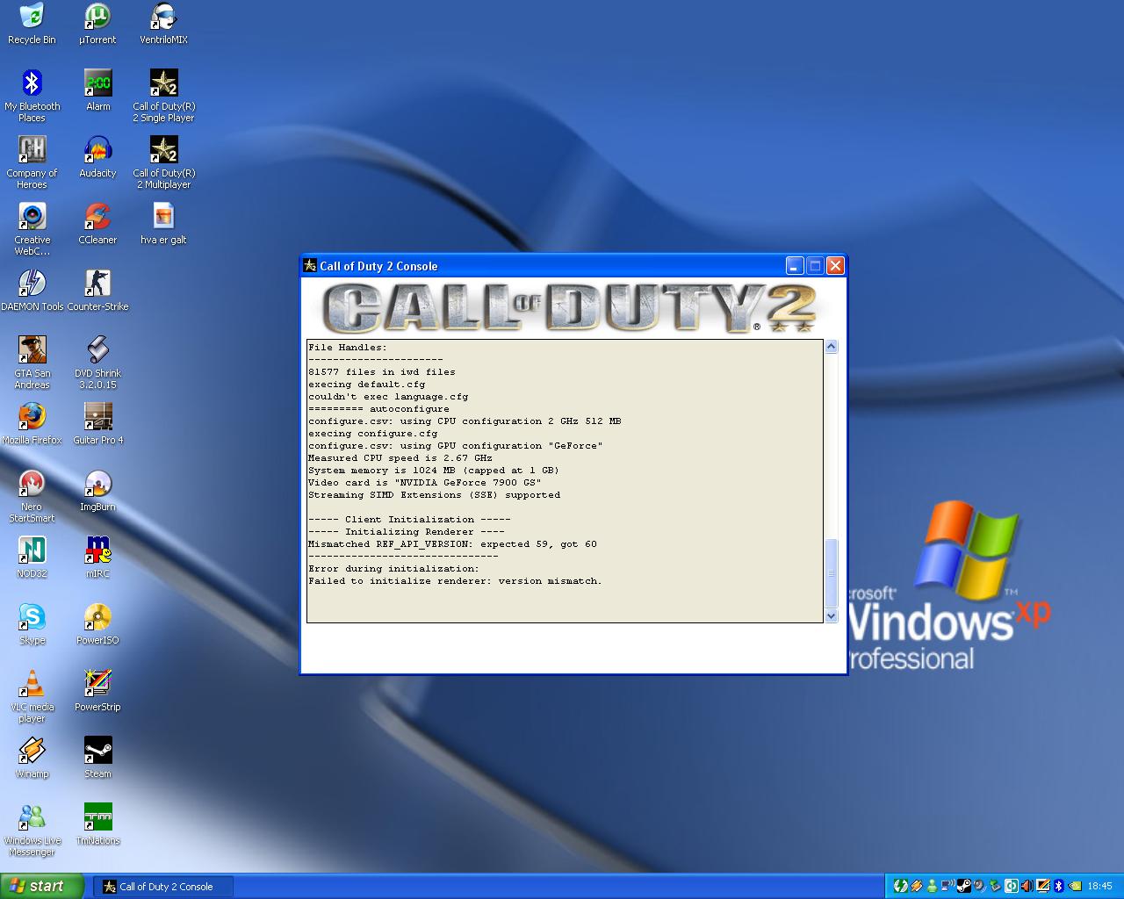Click the 'Error during initialization:' line
The width and height of the screenshot is (1124, 899).
393,569
